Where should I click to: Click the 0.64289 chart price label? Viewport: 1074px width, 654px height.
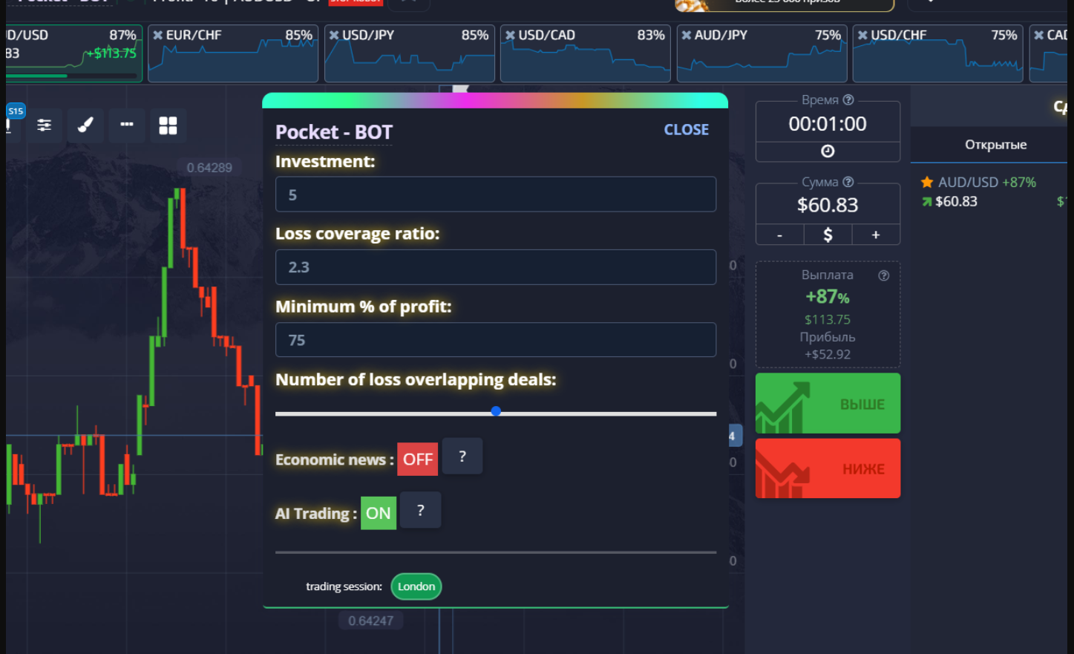(x=209, y=168)
